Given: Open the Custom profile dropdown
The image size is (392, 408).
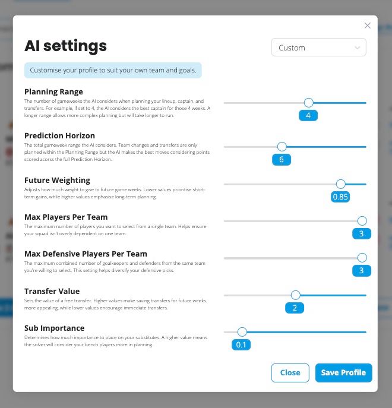Looking at the screenshot, I should (x=318, y=48).
